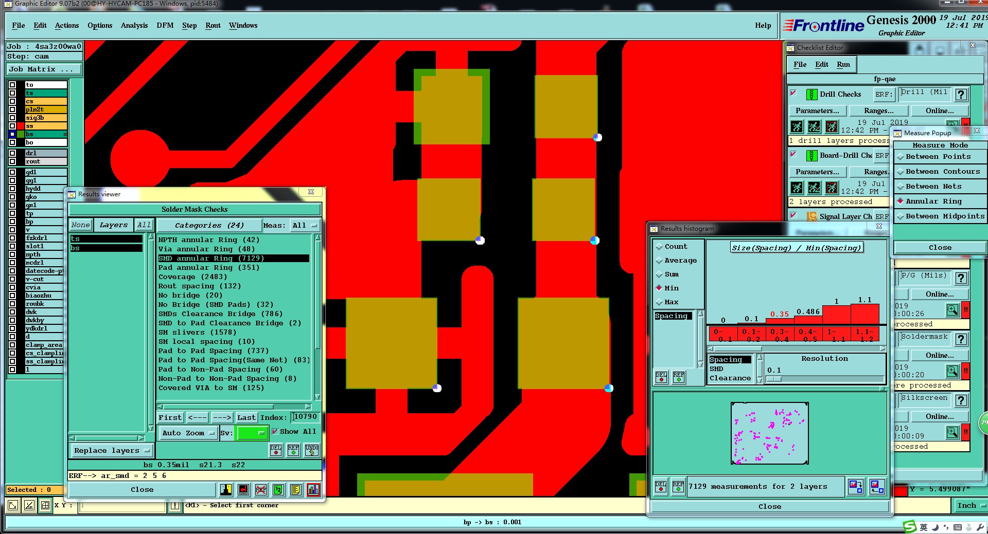This screenshot has width=988, height=534.
Task: Open the DFM menu
Action: click(x=165, y=25)
